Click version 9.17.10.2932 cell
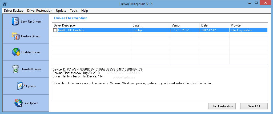This screenshot has width=273, height=114. pos(185,30)
